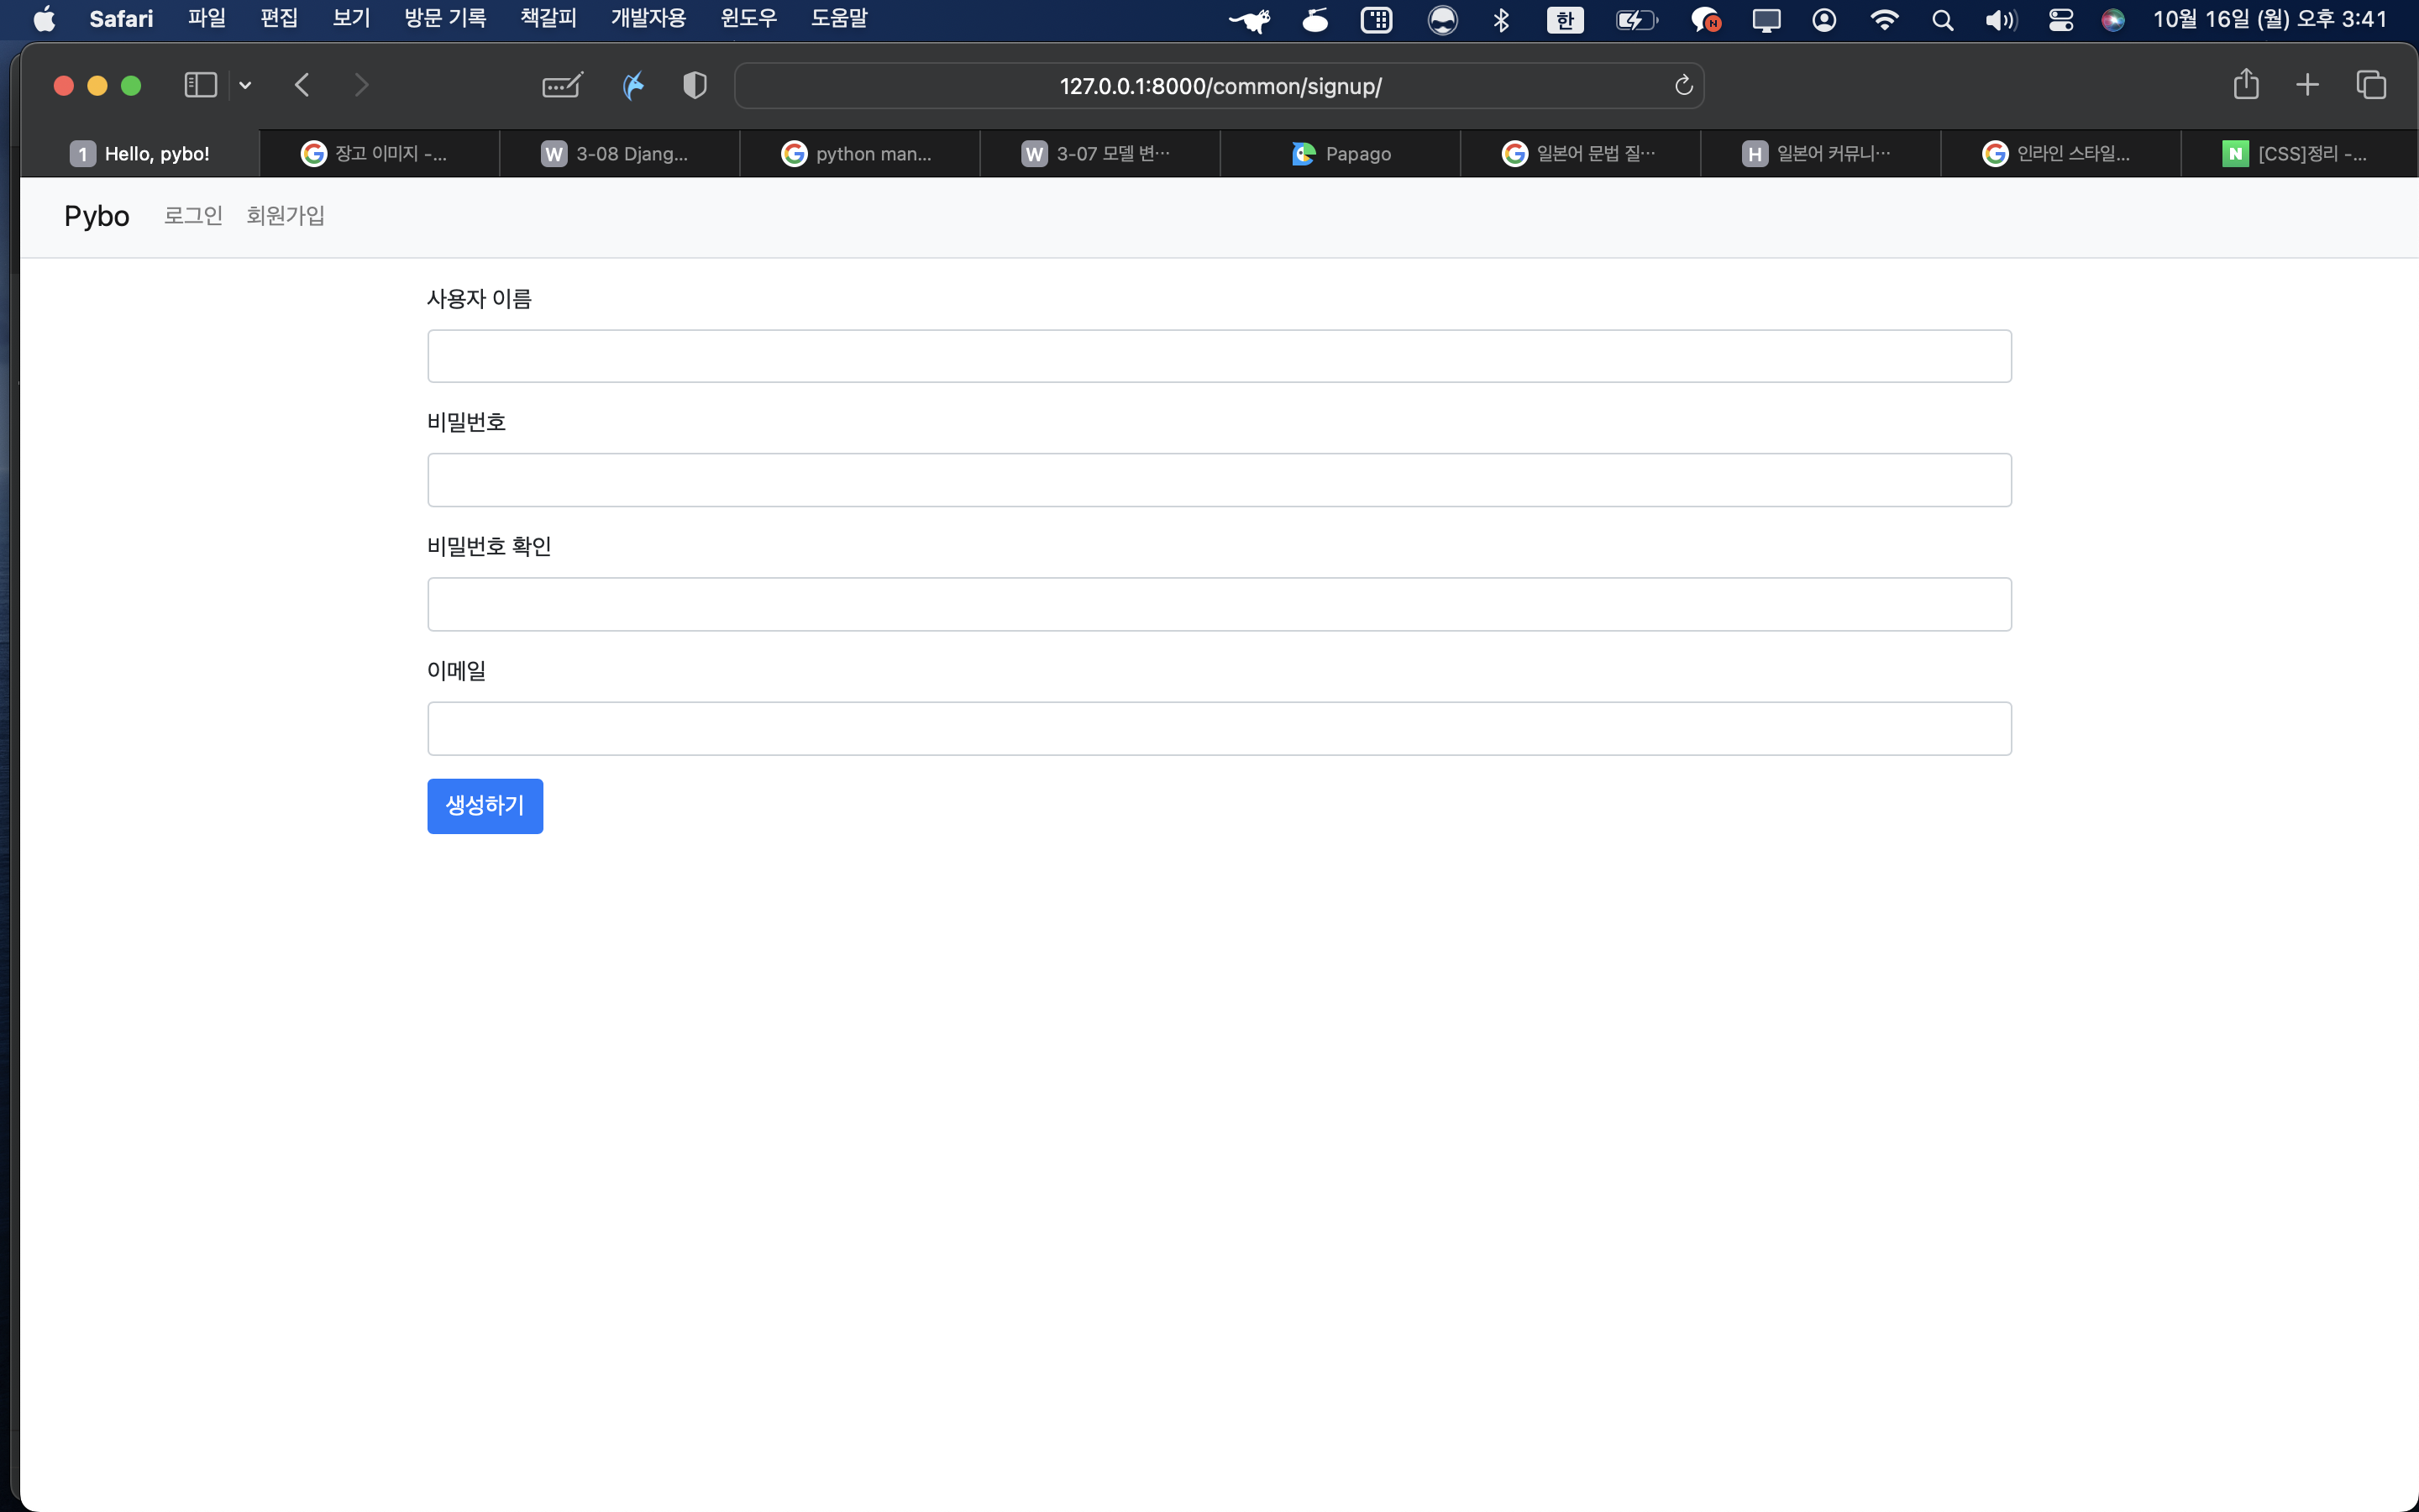
Task: Focus the 이메일 input field
Action: [1219, 728]
